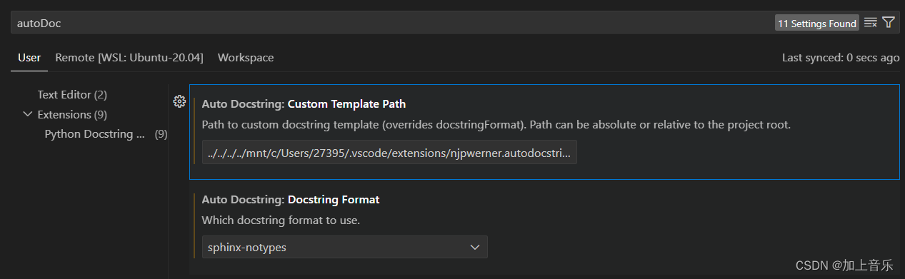Clear the settings search input icon

pos(870,23)
